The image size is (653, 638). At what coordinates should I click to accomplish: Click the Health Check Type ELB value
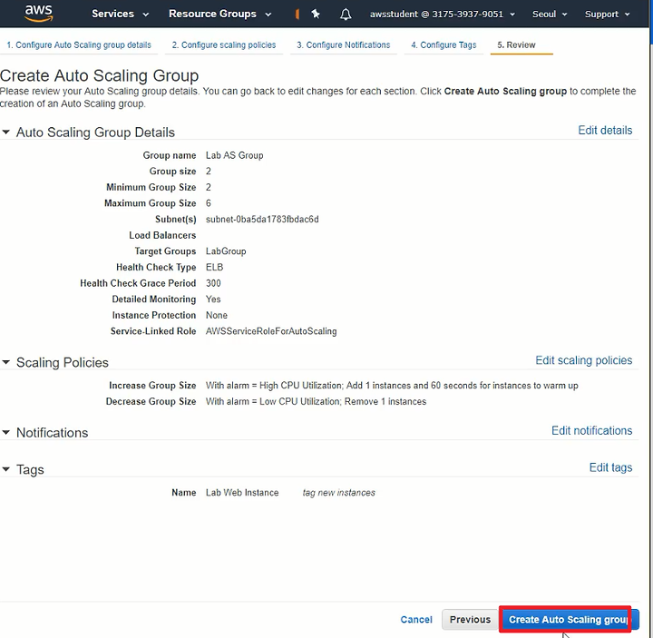pyautogui.click(x=214, y=267)
